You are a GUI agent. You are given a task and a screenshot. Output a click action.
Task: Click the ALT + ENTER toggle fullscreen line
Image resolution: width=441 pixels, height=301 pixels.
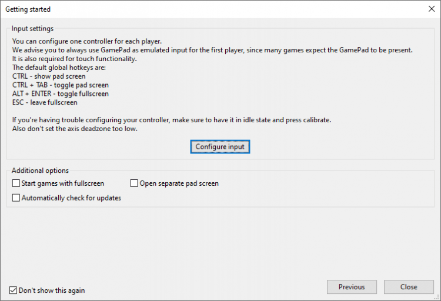[x=60, y=94]
